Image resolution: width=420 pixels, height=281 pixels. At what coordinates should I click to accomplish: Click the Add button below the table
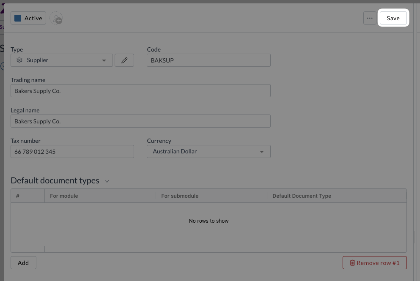click(23, 263)
